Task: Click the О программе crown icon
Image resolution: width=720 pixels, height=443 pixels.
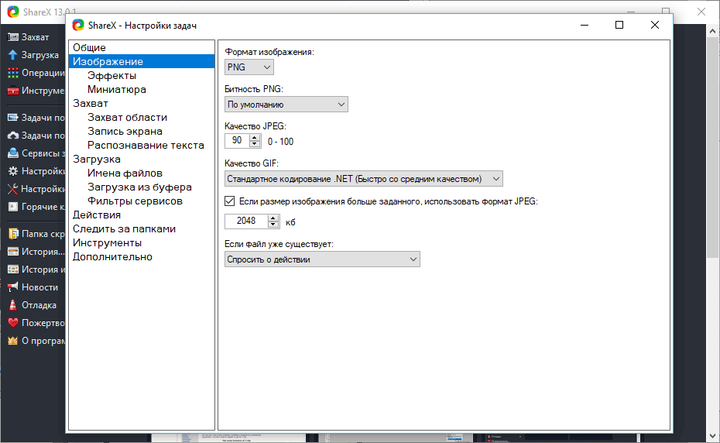Action: coord(13,341)
